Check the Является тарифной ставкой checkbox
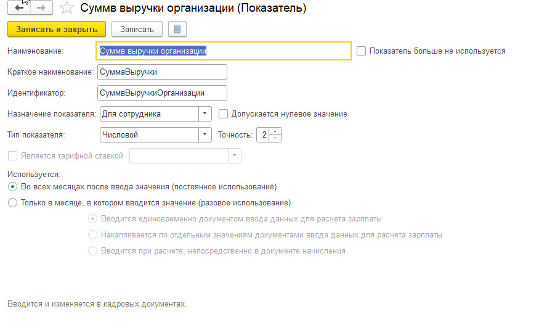 pos(12,156)
